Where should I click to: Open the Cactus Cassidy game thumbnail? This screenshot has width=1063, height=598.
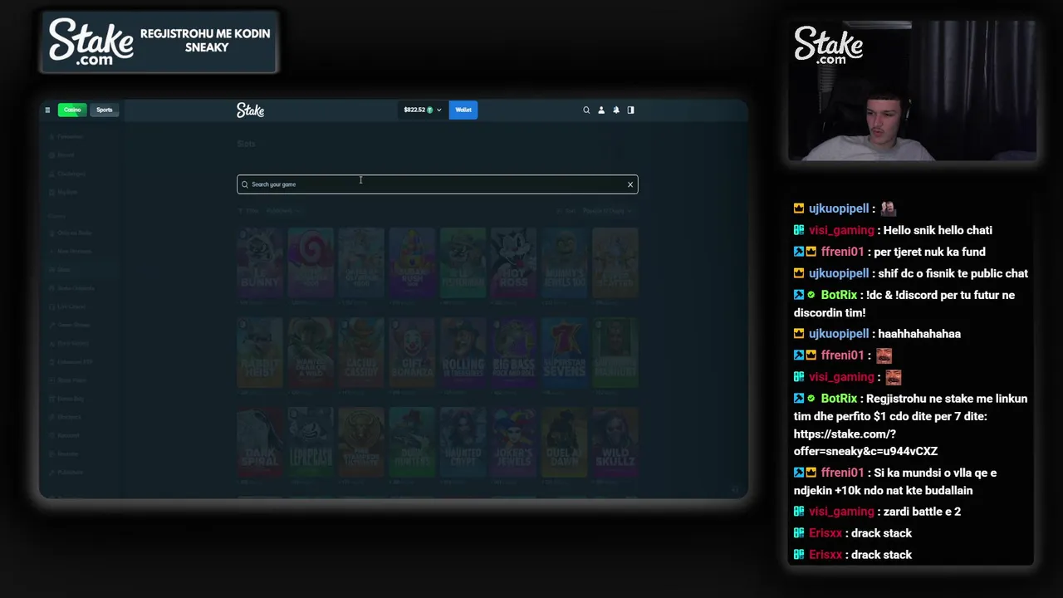[x=361, y=351]
